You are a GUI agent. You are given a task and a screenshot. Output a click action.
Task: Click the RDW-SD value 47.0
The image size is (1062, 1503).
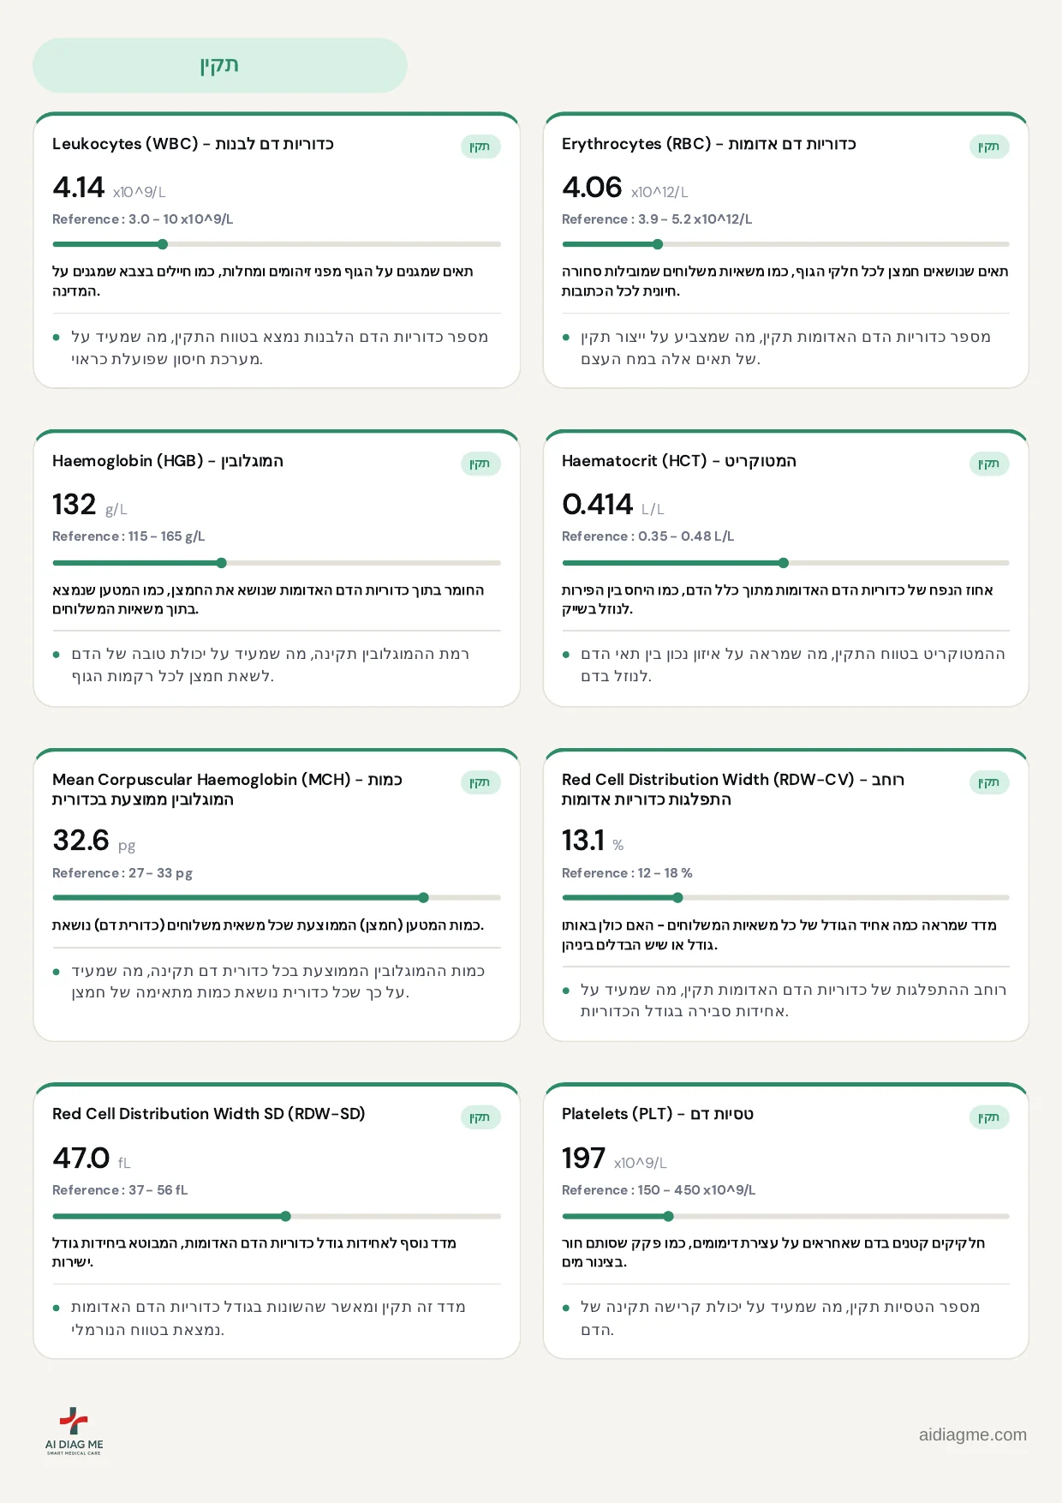[x=81, y=1158]
